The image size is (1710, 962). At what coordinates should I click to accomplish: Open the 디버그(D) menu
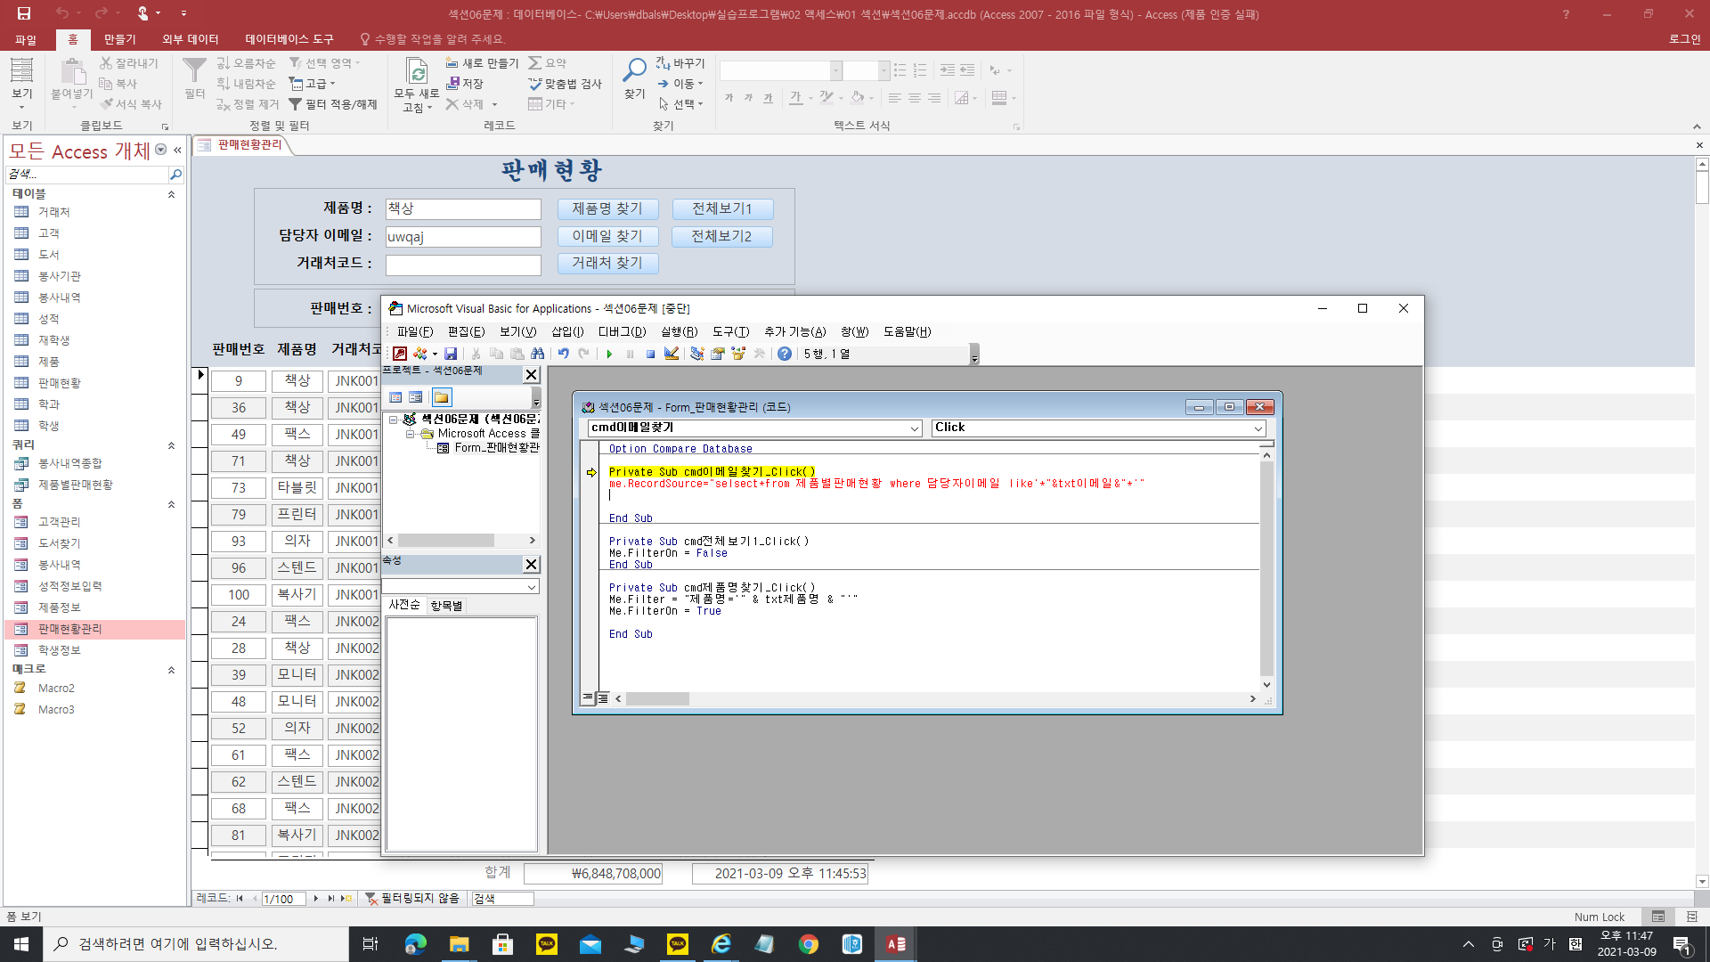(x=621, y=331)
